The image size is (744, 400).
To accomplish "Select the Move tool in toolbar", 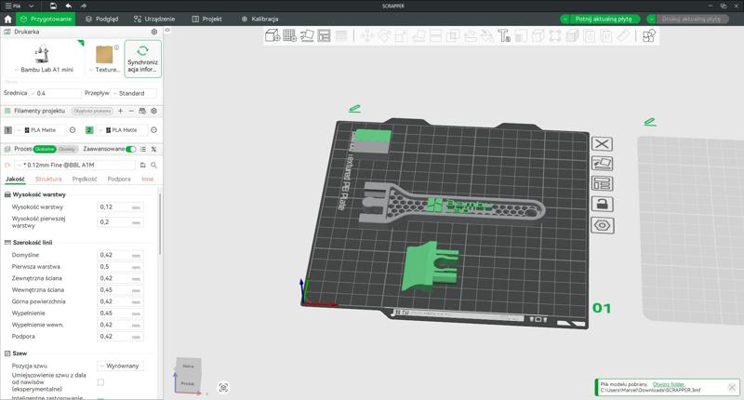I will point(367,35).
